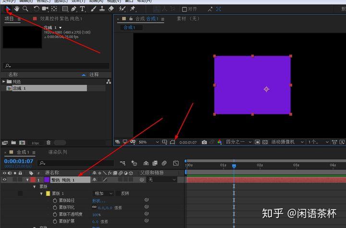Open the 50% magnification dropdown
This screenshot has height=228, width=346.
coord(148,142)
